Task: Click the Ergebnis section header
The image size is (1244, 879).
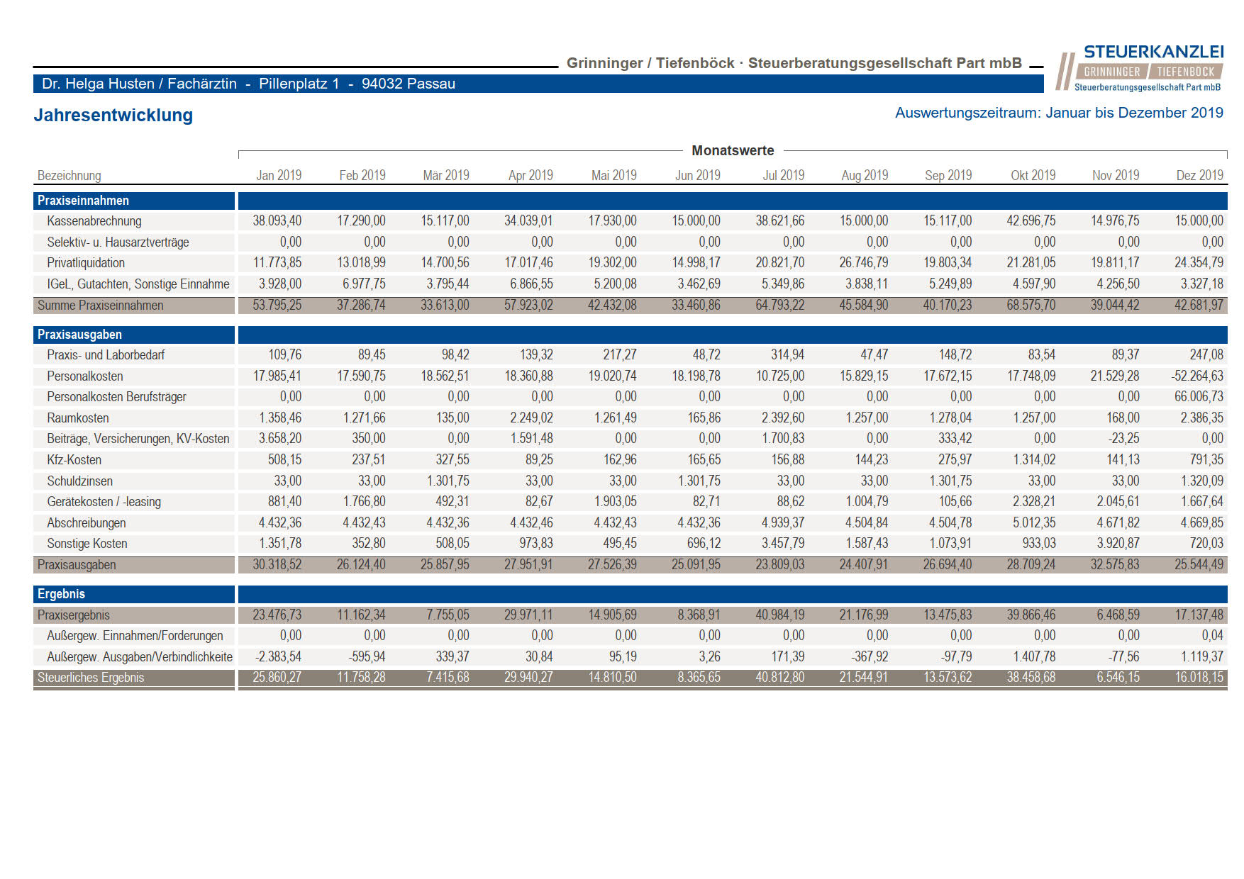Action: pos(133,594)
